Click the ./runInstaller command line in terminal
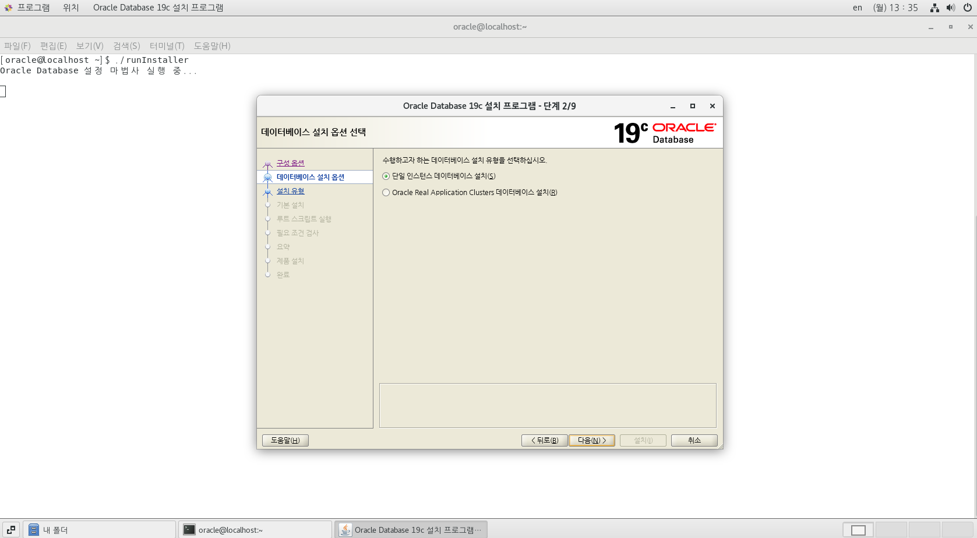977x538 pixels. [x=94, y=60]
